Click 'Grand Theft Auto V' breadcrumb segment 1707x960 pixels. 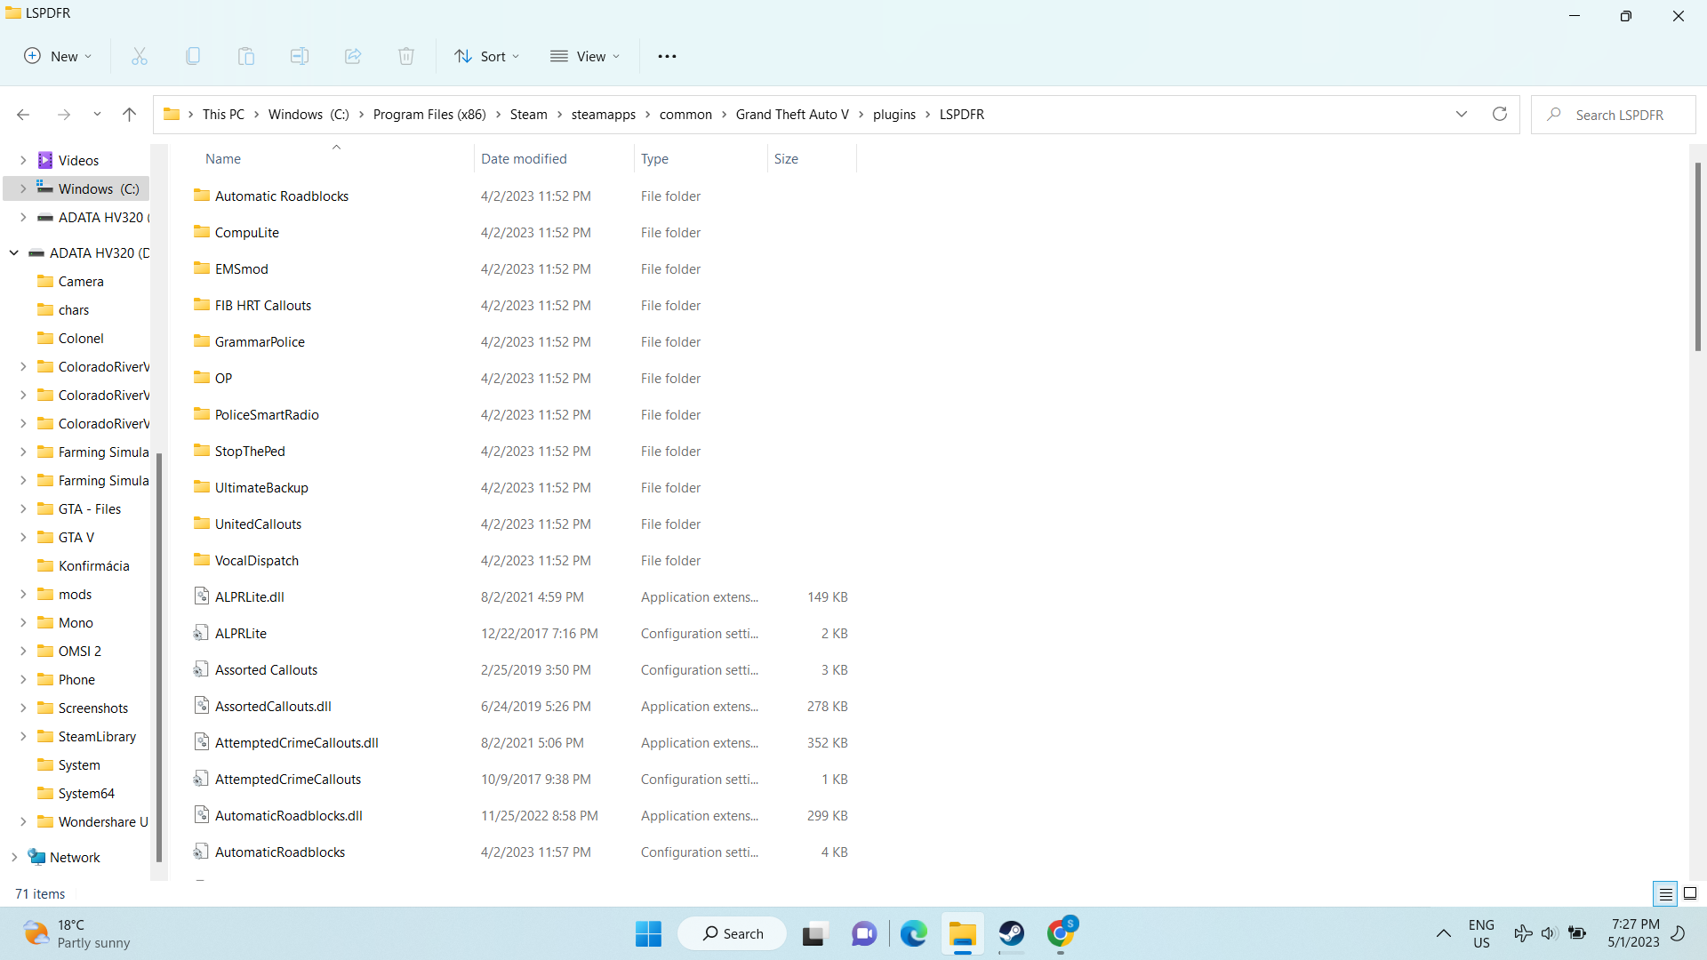click(x=791, y=115)
